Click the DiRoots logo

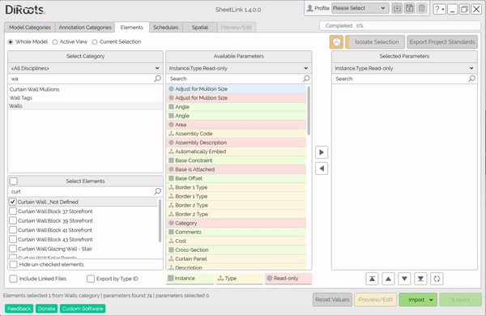coord(25,10)
